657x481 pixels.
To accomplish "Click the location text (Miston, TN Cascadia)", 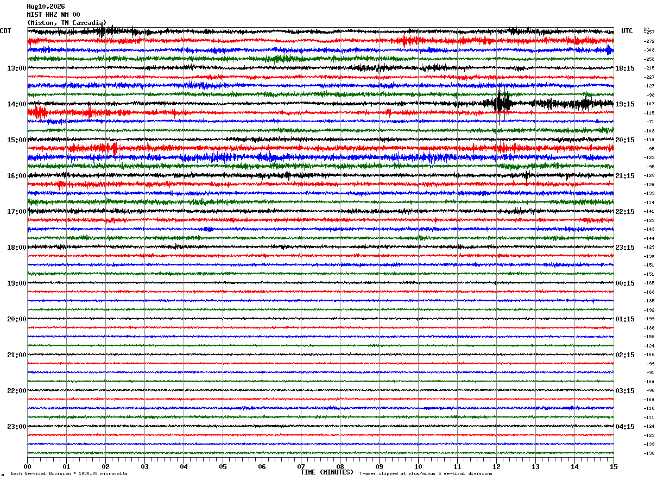I will click(66, 23).
